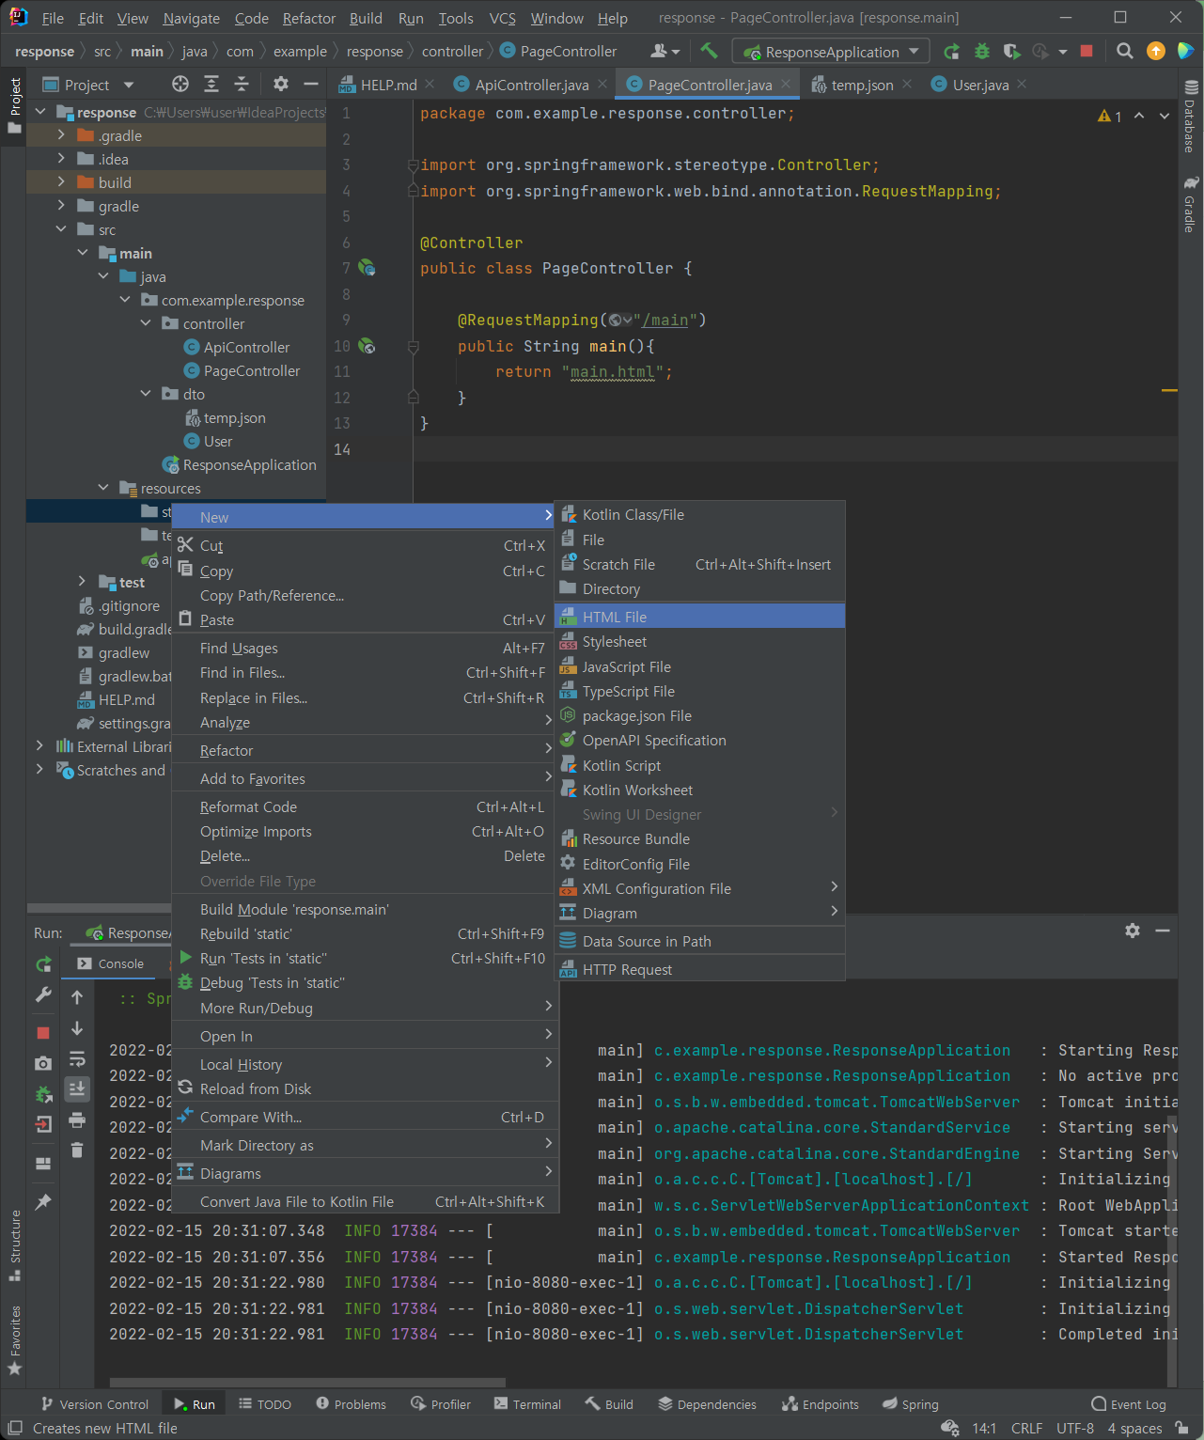Click the up arrow in console toolbar
This screenshot has width=1204, height=1440.
[77, 997]
